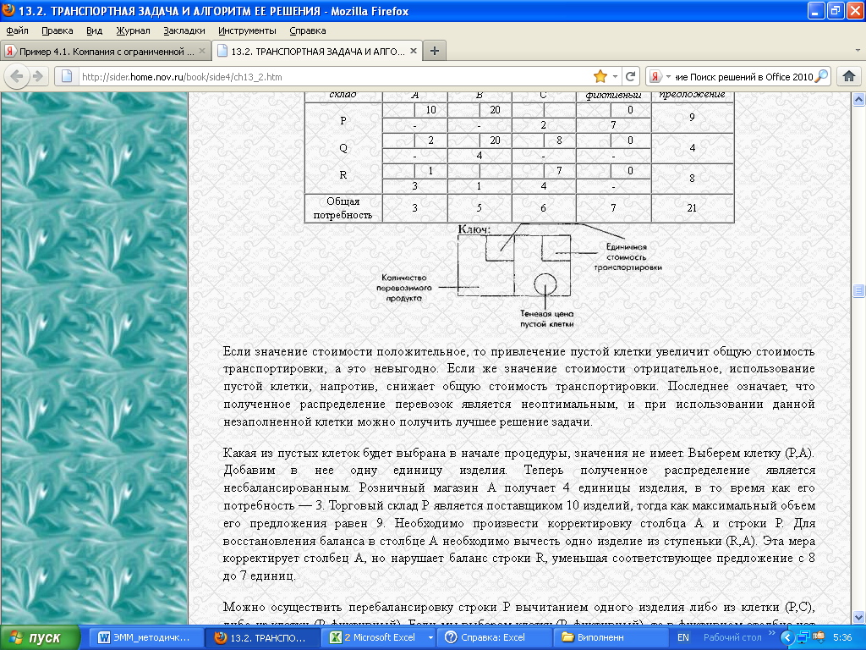Open a new tab with plus button
The width and height of the screenshot is (866, 650).
(x=435, y=52)
